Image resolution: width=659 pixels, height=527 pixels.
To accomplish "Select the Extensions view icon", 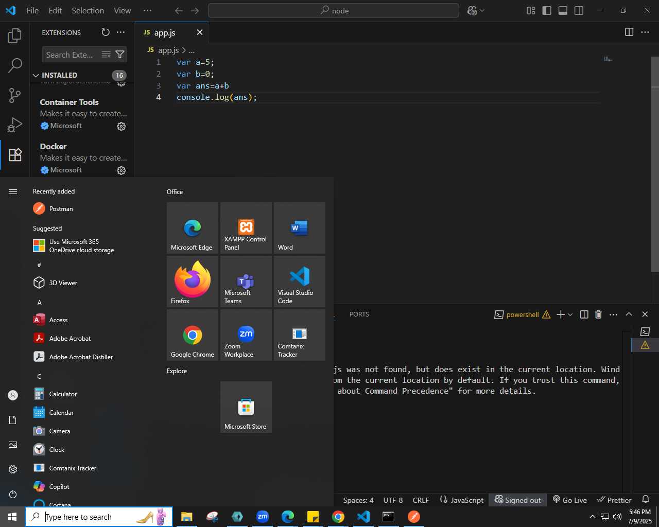I will 15,155.
